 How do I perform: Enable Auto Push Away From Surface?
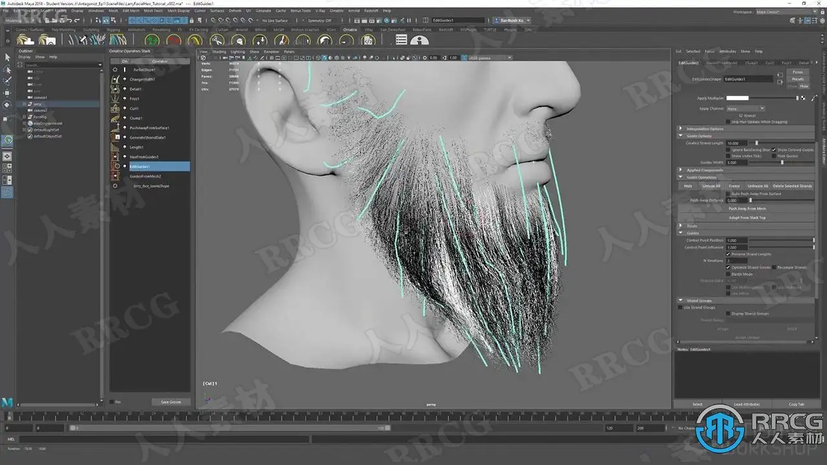tap(728, 194)
